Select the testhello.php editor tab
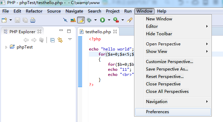The height and width of the screenshot is (122, 223). [98, 32]
